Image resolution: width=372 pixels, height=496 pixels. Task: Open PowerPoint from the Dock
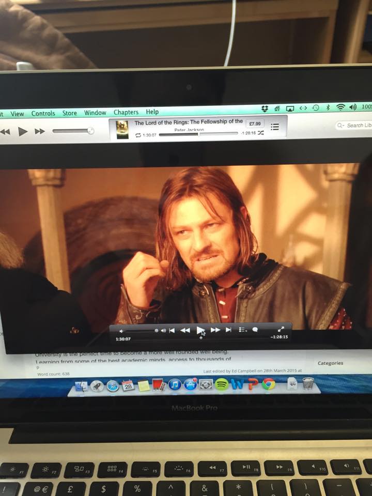[253, 384]
